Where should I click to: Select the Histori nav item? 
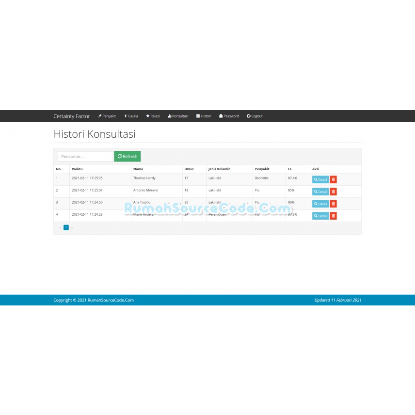[204, 116]
